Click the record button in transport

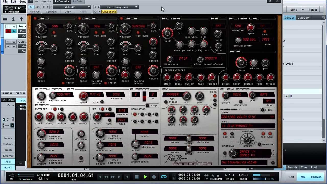coord(154,177)
